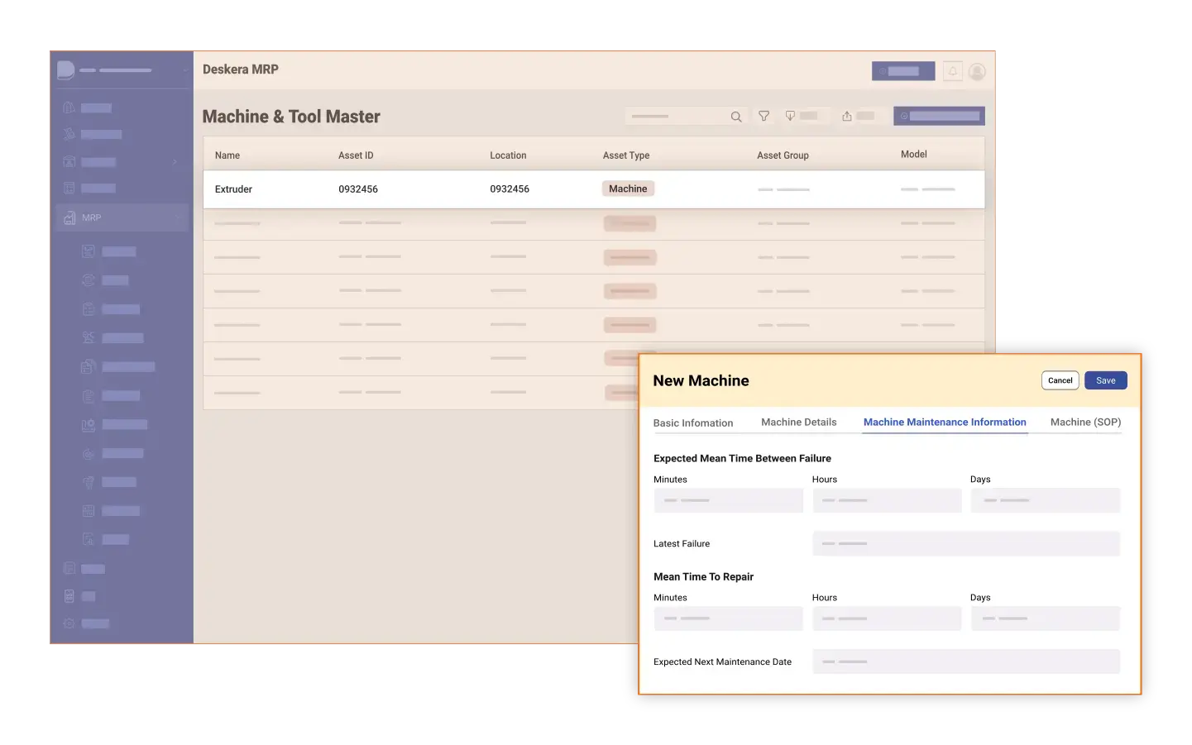Expand the sidebar item with right-facing chevron

[175, 161]
